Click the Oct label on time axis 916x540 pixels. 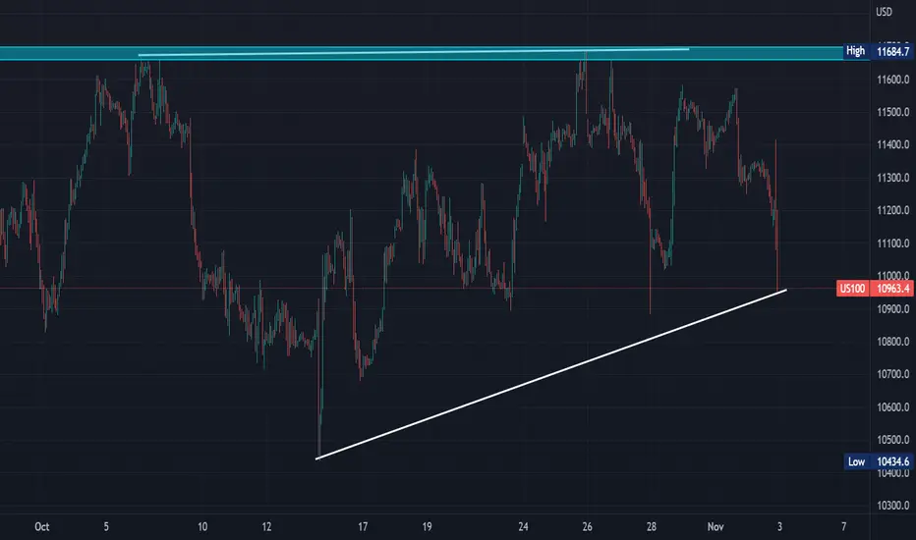click(42, 527)
